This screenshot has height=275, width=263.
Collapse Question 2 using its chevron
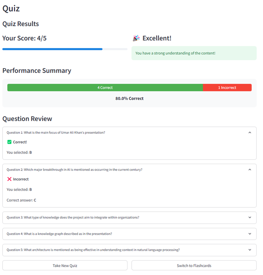250,170
